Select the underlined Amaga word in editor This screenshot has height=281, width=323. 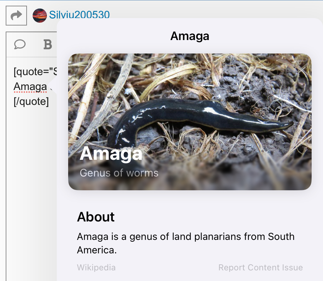[30, 86]
